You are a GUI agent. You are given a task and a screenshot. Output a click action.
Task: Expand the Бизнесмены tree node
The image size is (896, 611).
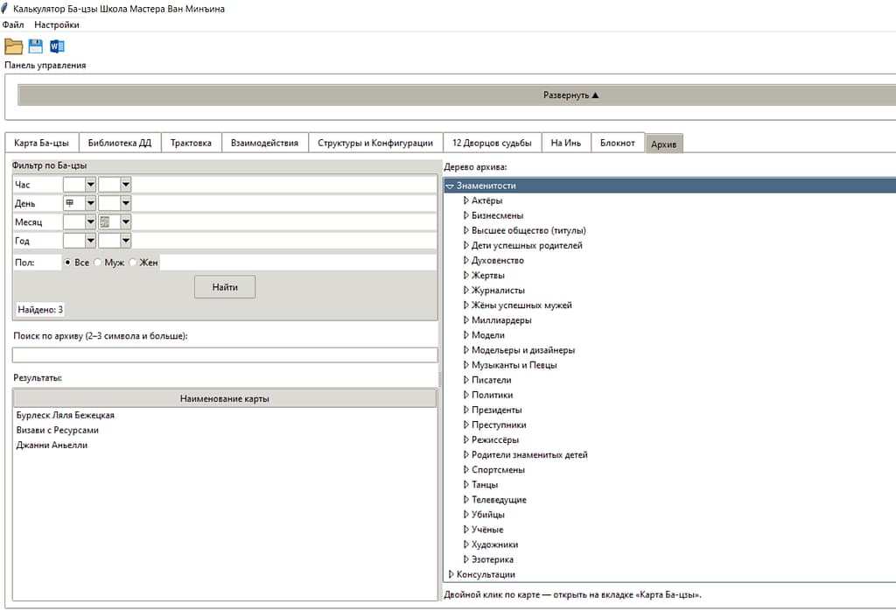466,215
